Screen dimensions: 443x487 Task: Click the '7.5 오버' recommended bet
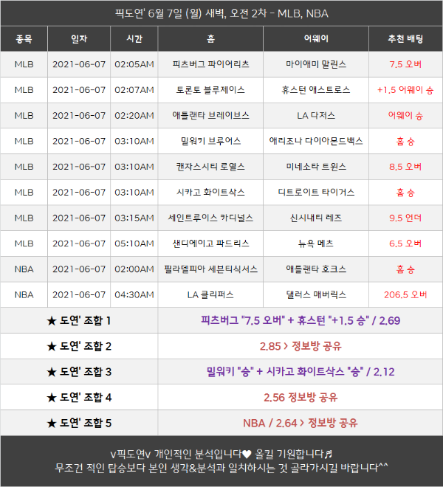(x=405, y=64)
